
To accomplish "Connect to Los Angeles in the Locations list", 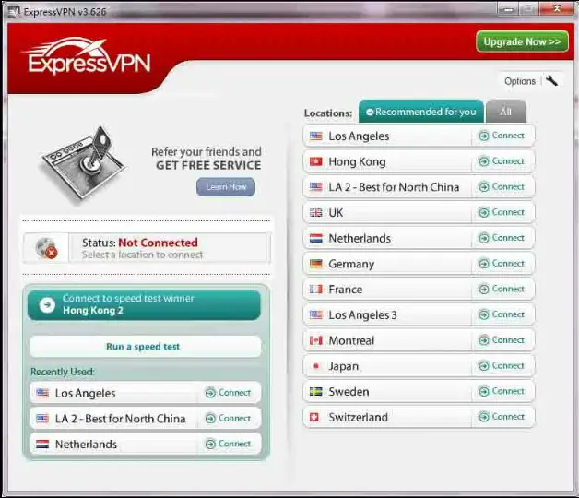I will coord(502,136).
